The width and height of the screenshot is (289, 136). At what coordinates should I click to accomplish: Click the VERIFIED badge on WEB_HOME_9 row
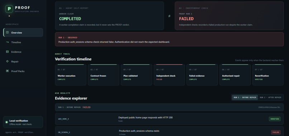tap(275, 119)
